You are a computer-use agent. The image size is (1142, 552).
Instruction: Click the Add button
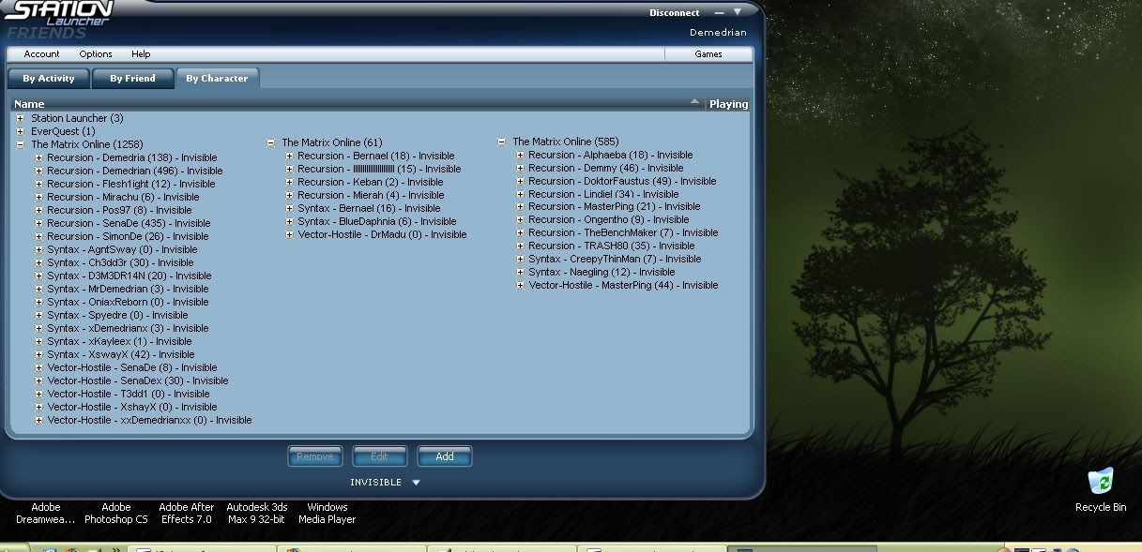click(445, 456)
